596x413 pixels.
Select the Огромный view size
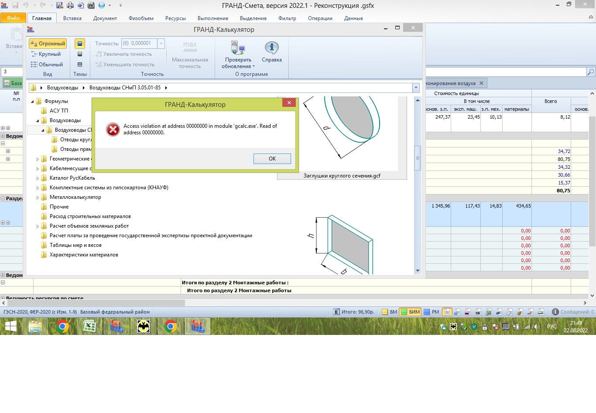[48, 44]
